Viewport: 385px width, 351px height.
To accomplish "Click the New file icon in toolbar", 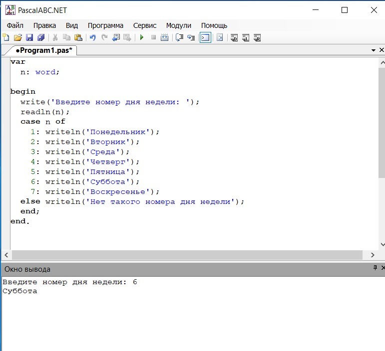I will pos(6,37).
